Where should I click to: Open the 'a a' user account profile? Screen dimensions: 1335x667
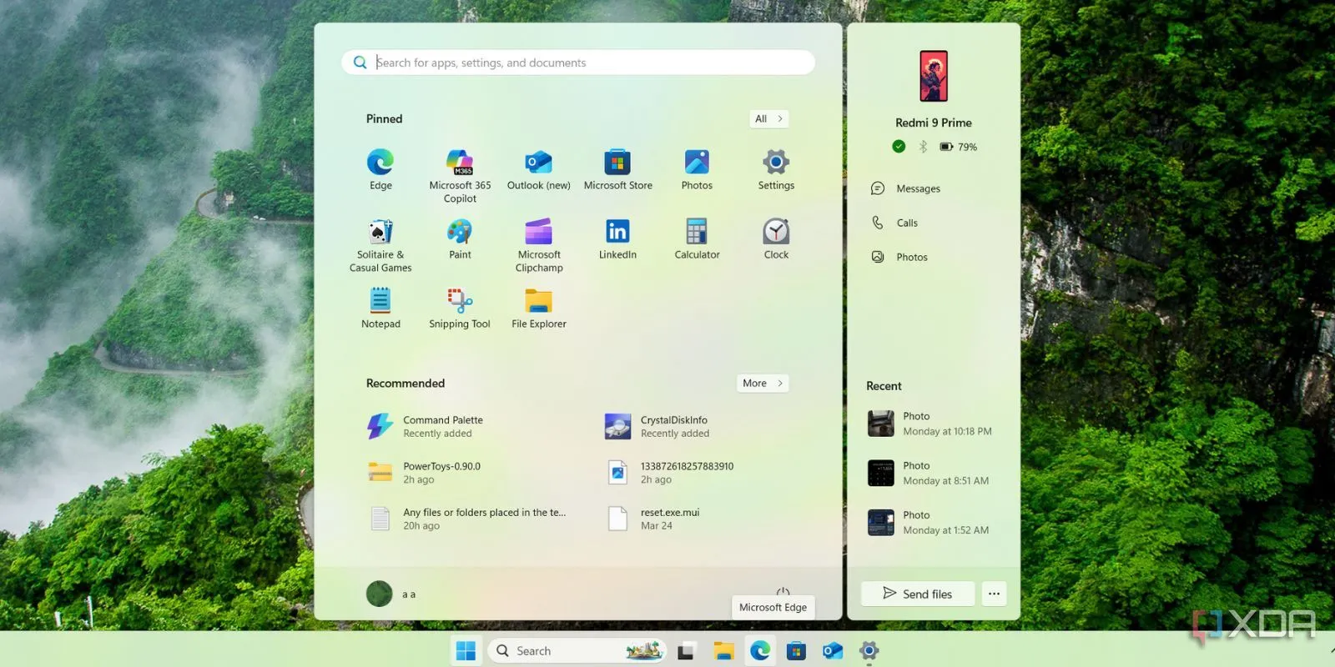(390, 594)
